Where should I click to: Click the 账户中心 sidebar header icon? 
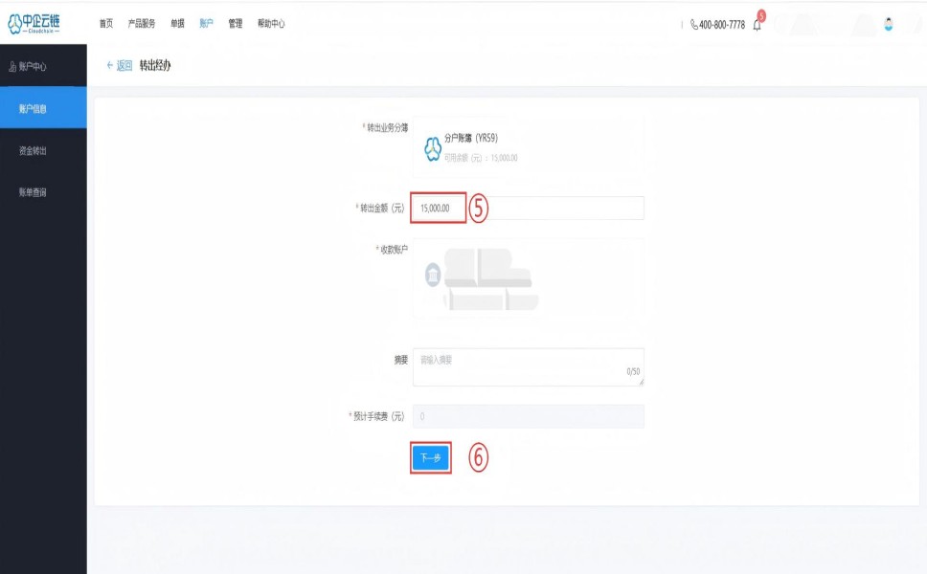(11, 67)
